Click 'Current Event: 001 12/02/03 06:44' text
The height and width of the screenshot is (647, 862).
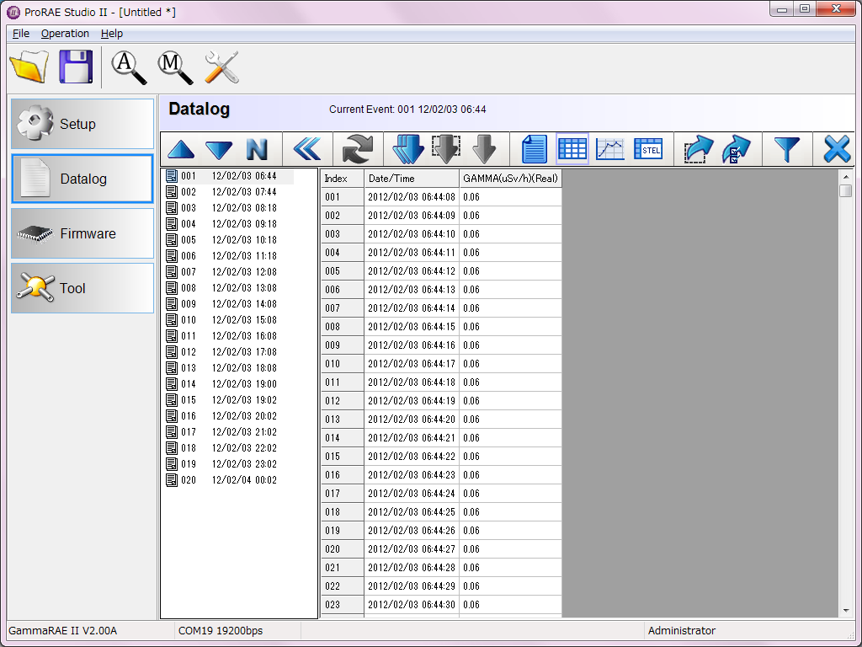coord(407,110)
